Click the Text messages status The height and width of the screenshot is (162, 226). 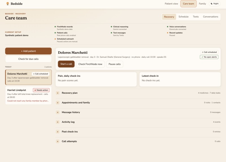click(x=118, y=34)
